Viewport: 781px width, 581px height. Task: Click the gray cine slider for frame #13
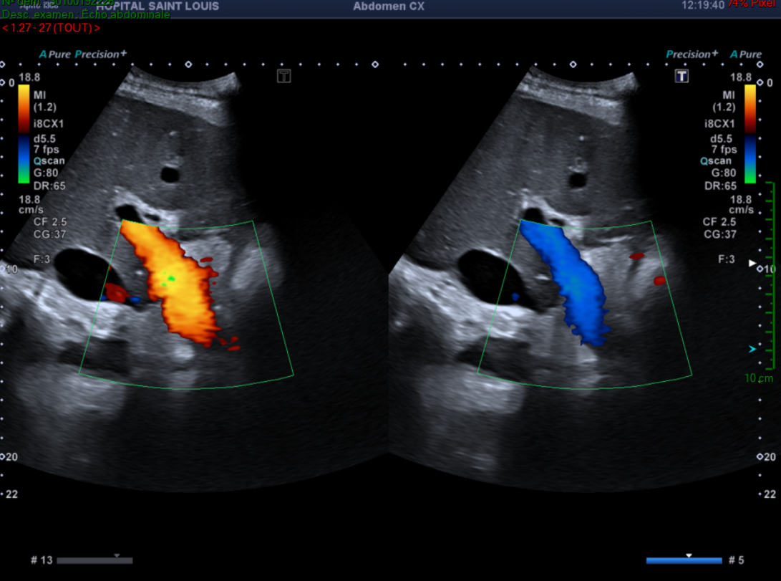[94, 560]
